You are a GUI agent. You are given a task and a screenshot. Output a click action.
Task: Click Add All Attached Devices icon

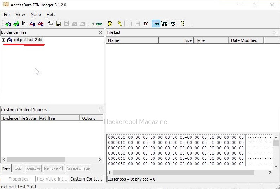pyautogui.click(x=16, y=24)
